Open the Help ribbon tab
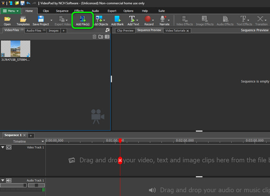The height and width of the screenshot is (196, 270). tap(145, 11)
